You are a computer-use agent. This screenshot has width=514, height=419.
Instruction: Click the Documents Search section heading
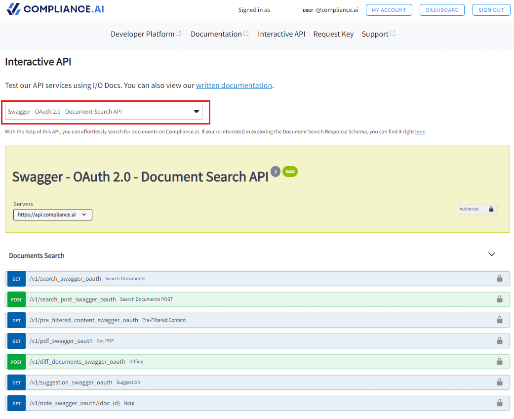(37, 255)
